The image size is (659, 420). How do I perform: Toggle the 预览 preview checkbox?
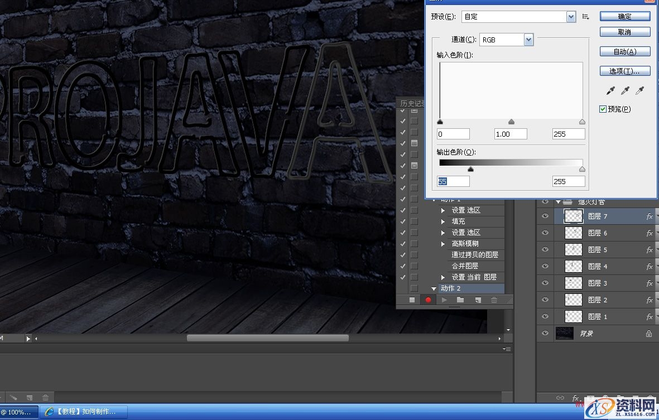603,109
